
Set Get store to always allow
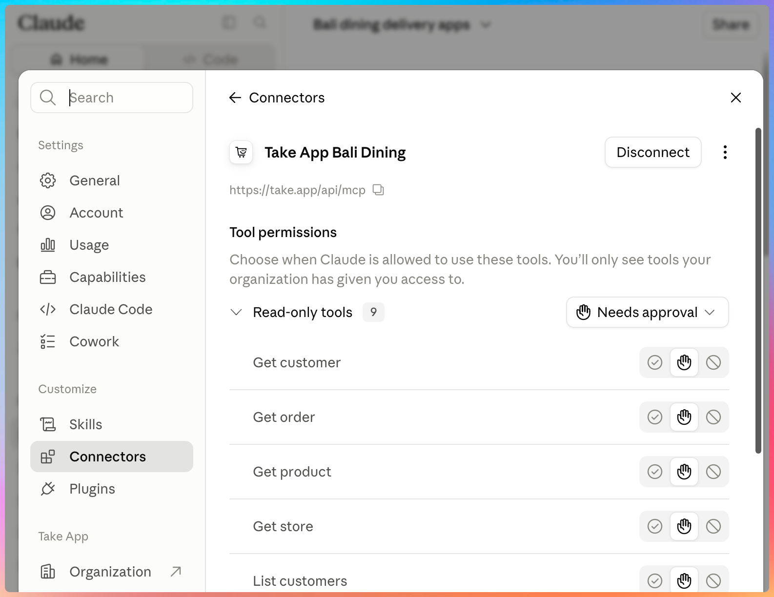655,526
